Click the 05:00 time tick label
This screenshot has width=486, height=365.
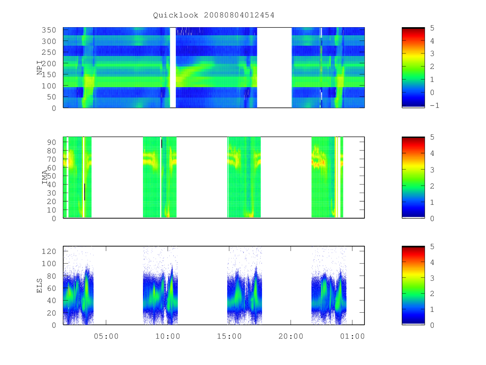[106, 336]
